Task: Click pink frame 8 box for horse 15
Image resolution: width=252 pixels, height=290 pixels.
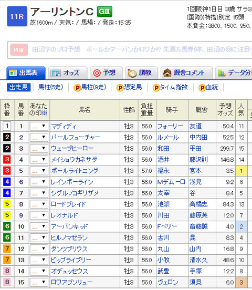Action: tap(7, 282)
